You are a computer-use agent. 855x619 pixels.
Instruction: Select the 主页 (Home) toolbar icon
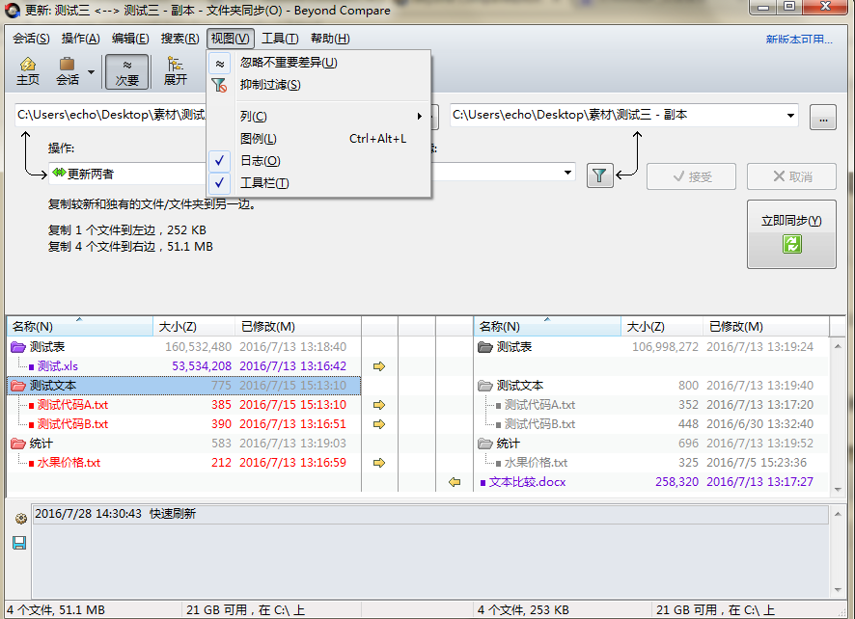(x=27, y=70)
